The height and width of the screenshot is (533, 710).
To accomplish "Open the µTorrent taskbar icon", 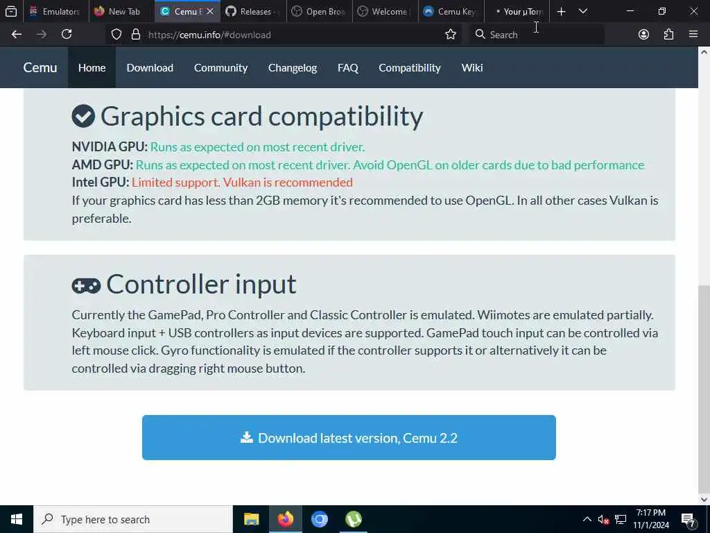I will coord(354,519).
